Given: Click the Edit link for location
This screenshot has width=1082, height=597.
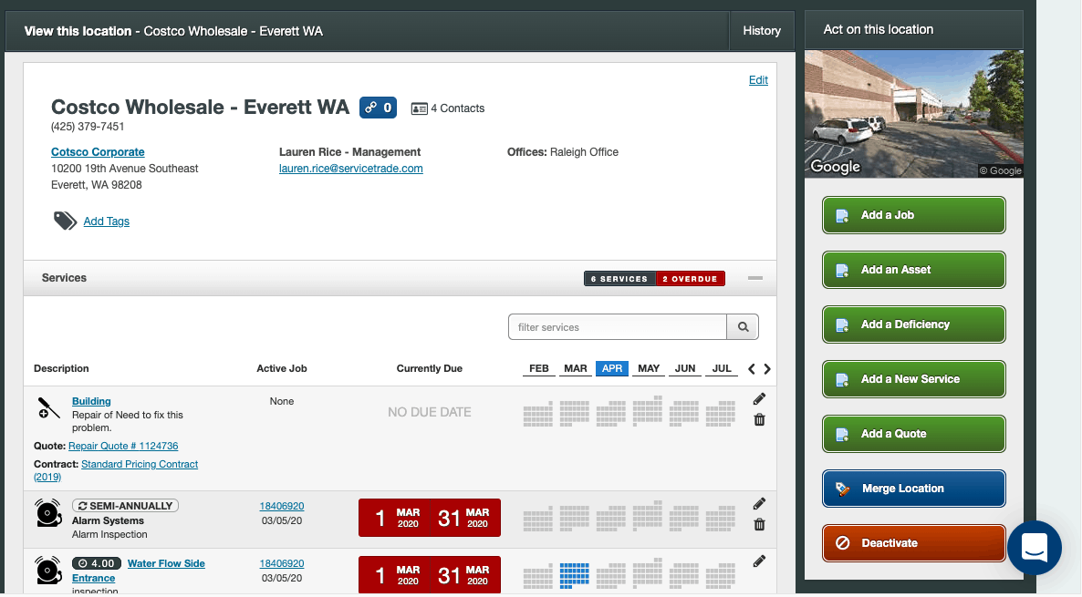Looking at the screenshot, I should [x=758, y=80].
